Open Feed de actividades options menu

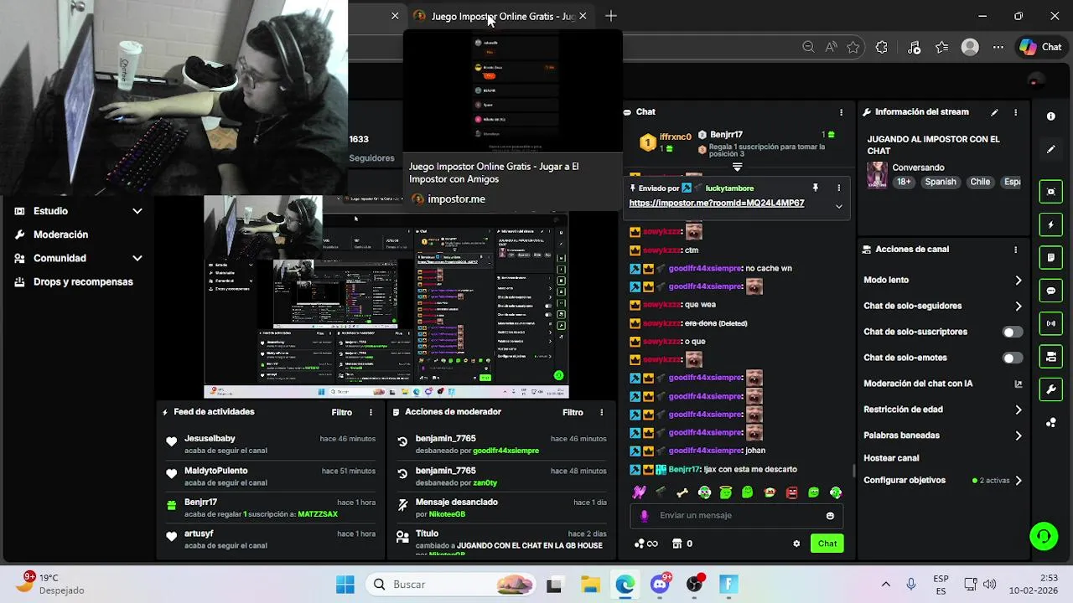coord(371,412)
